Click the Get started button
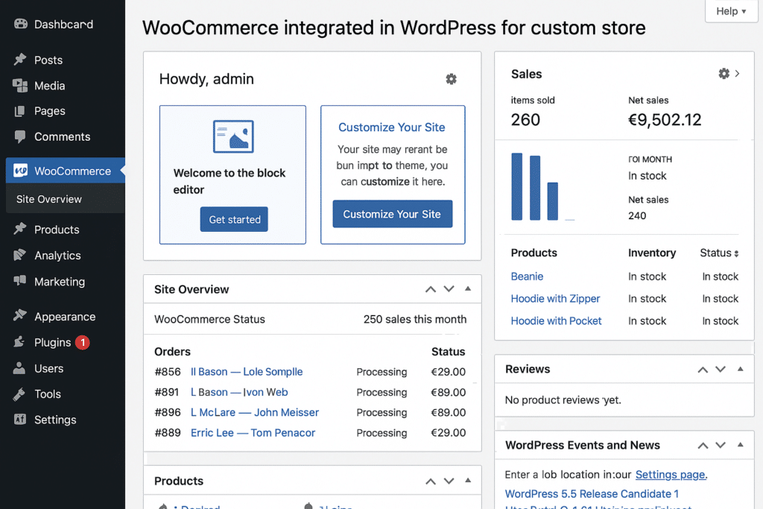This screenshot has width=763, height=509. (x=234, y=219)
